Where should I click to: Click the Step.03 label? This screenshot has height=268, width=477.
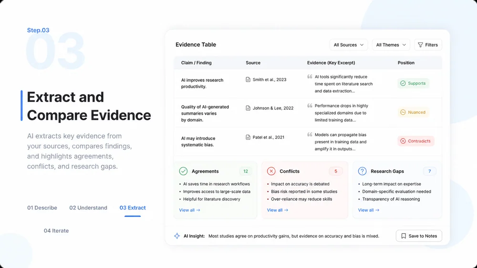[x=38, y=30]
